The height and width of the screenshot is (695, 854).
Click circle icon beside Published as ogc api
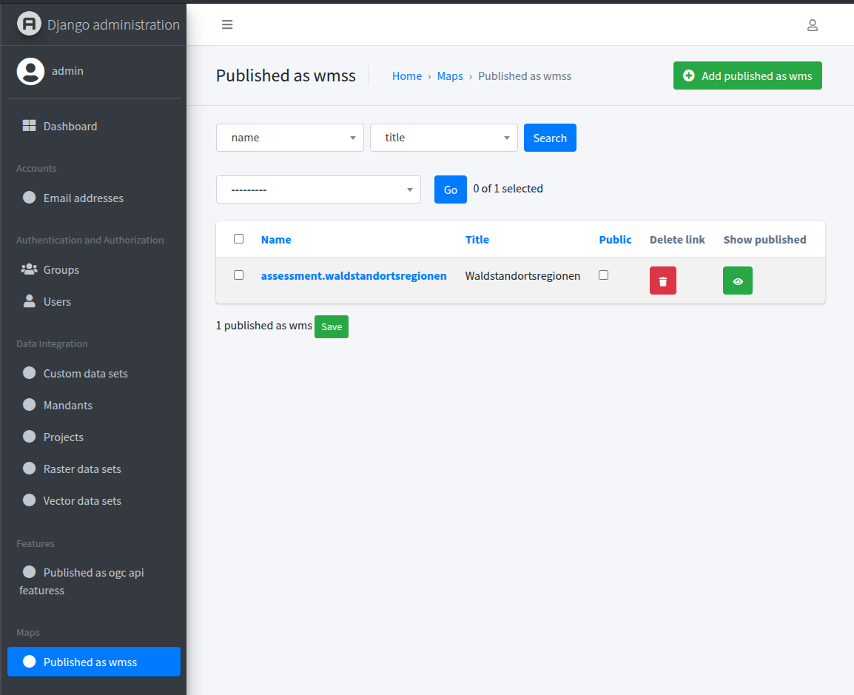[30, 572]
